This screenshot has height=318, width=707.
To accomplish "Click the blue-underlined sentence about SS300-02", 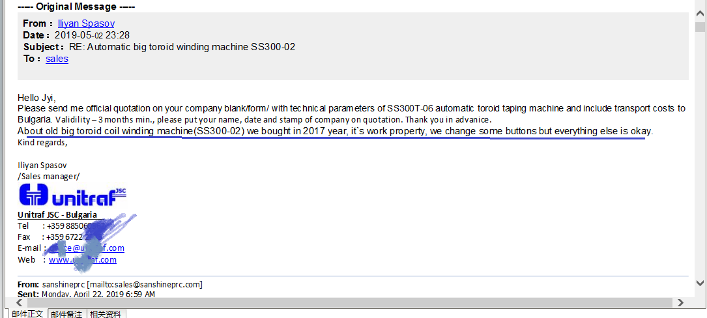I will [335, 132].
